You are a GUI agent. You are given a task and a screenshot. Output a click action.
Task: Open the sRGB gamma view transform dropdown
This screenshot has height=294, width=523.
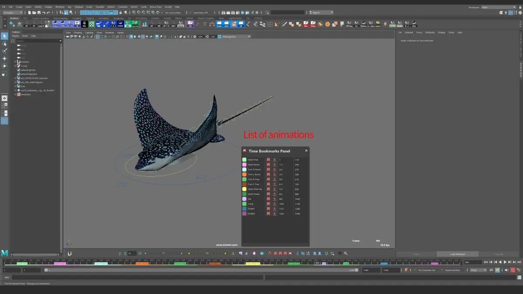point(237,37)
